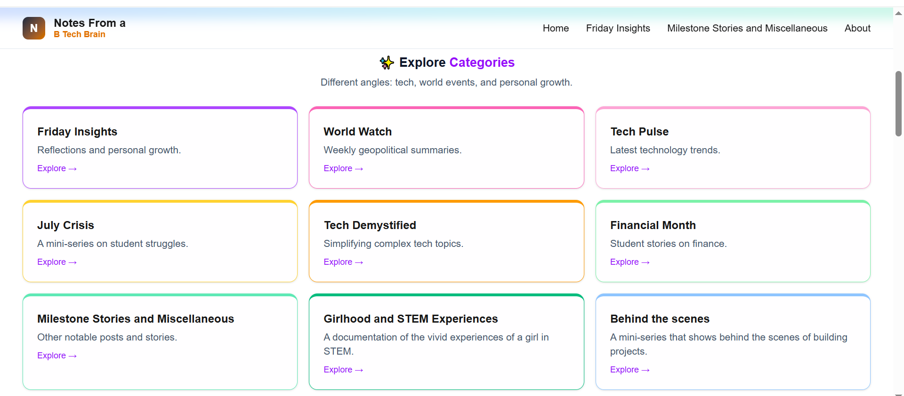Screen dimensions: 904x396
Task: Click the Notes From a B Tech Brain title
Action: pos(89,28)
